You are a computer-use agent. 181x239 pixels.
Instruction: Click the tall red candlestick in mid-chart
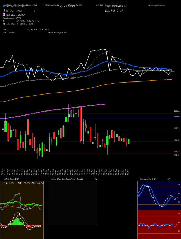81,123
